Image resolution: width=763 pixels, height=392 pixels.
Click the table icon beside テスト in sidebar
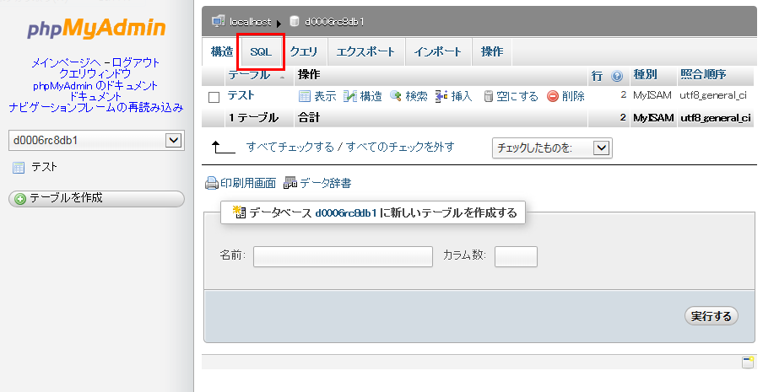(x=19, y=168)
